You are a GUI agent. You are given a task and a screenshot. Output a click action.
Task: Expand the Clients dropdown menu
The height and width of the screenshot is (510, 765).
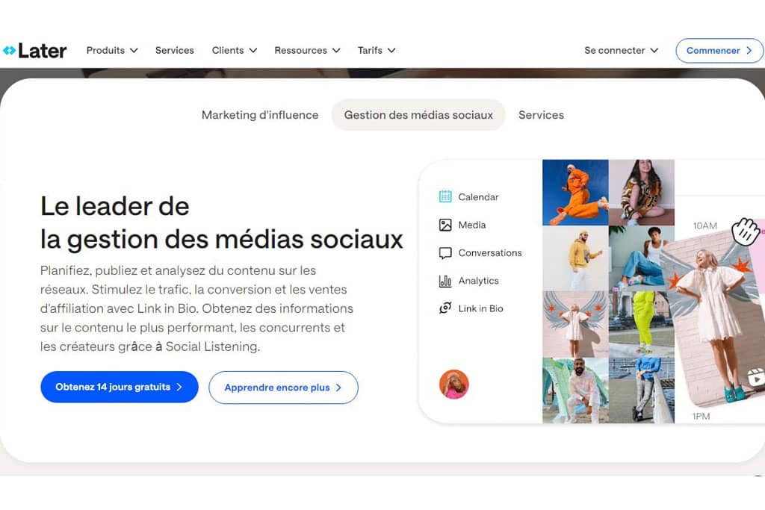click(x=234, y=51)
